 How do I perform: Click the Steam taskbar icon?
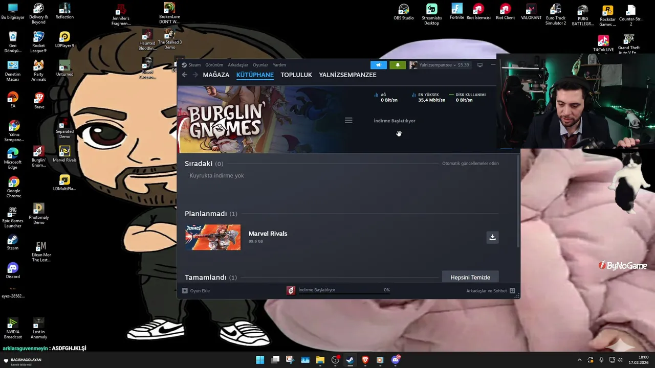pyautogui.click(x=350, y=360)
